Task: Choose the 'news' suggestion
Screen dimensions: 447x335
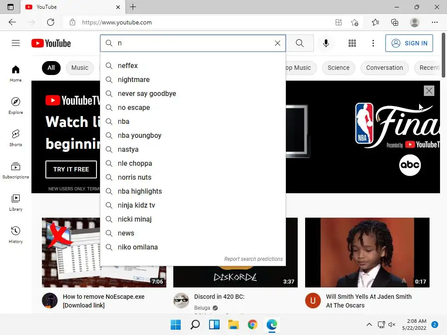Action: click(x=193, y=233)
